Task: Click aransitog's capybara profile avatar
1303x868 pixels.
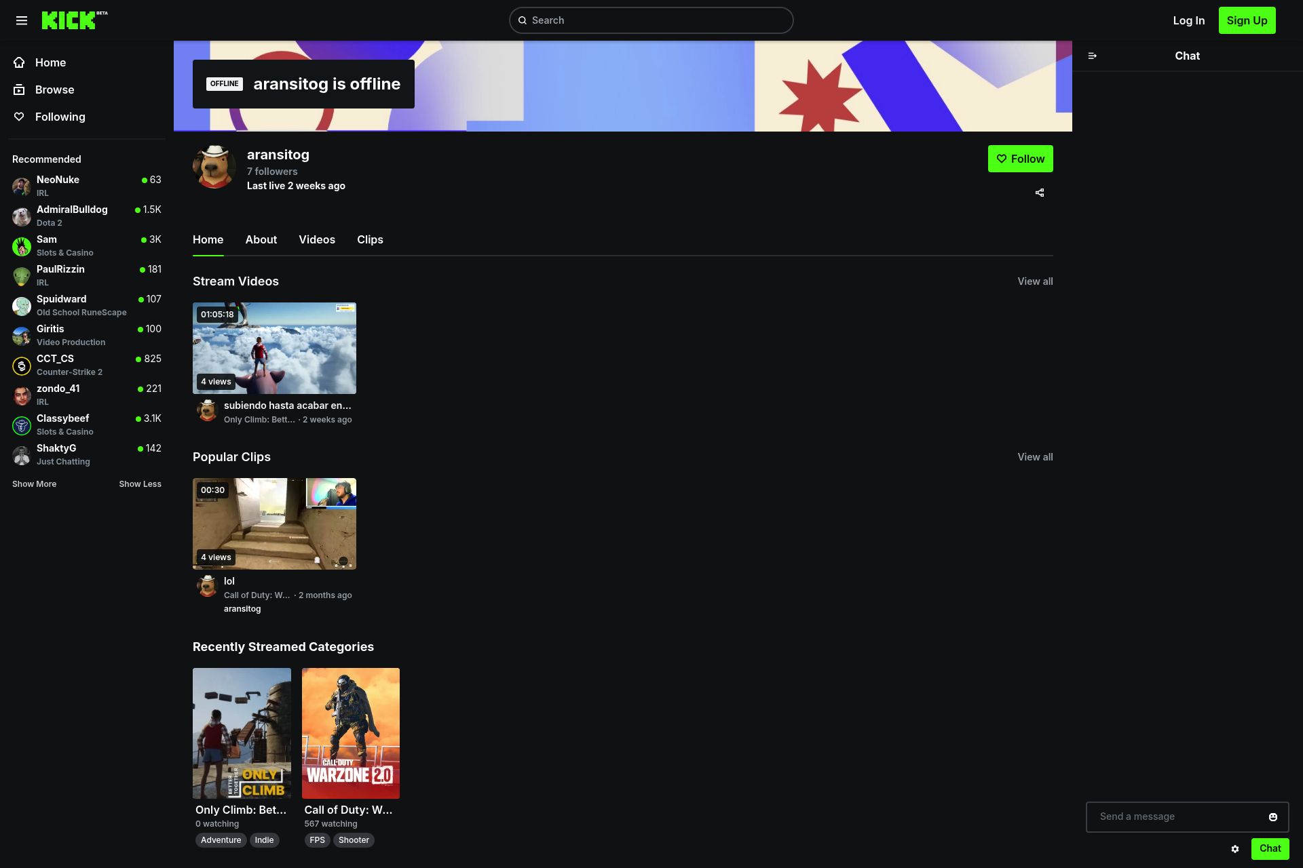Action: pyautogui.click(x=214, y=167)
